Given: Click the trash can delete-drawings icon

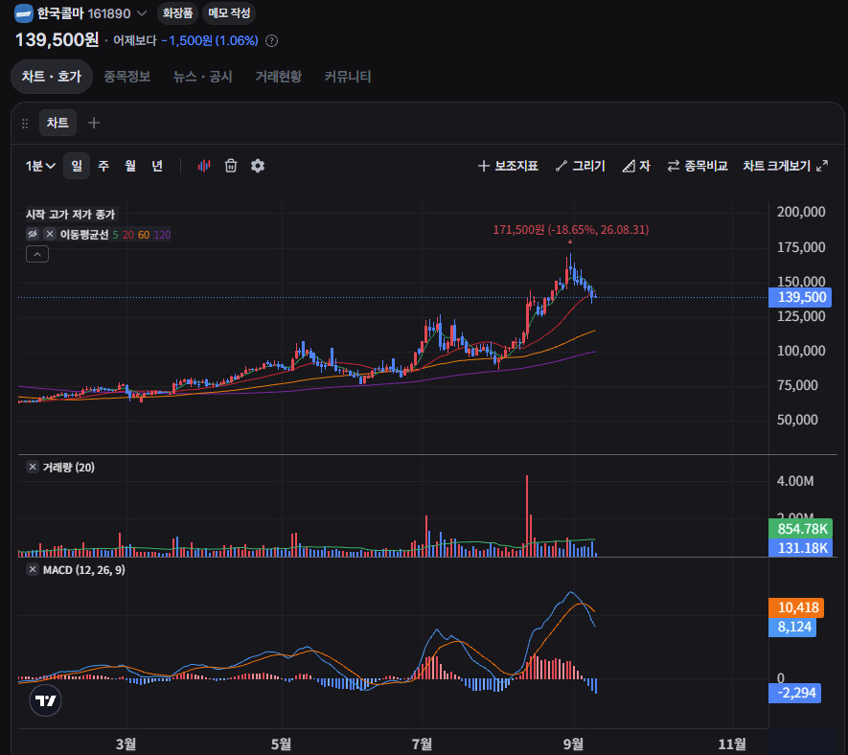Looking at the screenshot, I should point(231,166).
